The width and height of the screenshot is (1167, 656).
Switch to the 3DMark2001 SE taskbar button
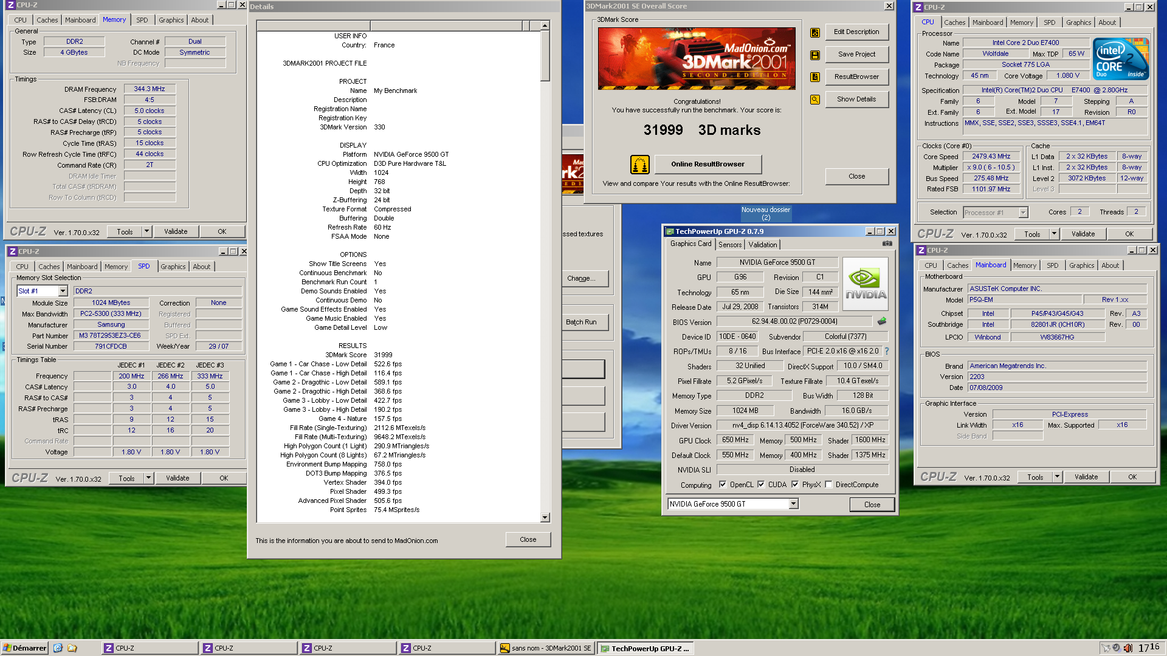[x=546, y=648]
